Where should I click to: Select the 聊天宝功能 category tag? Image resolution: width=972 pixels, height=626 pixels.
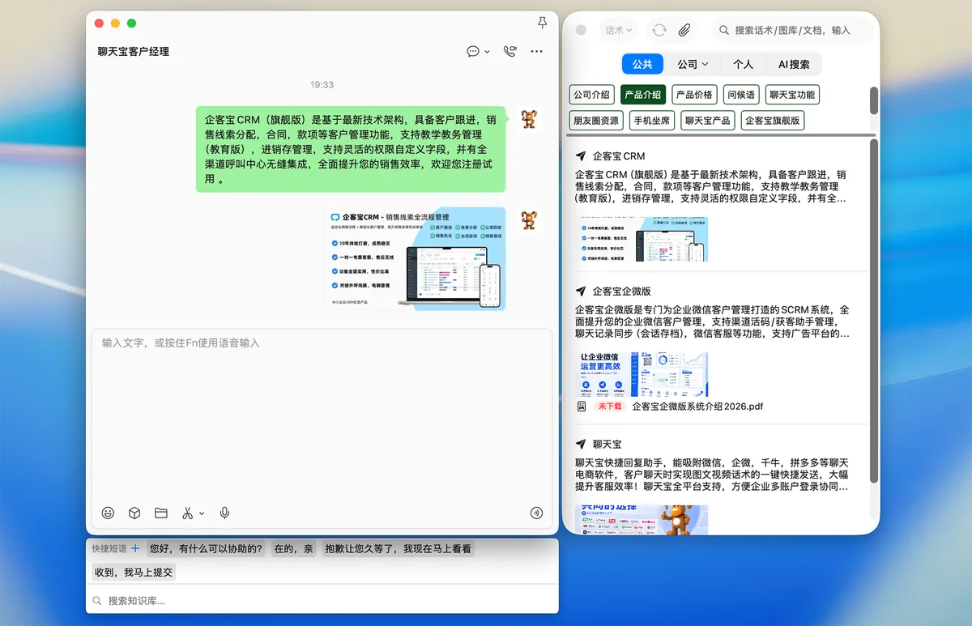792,95
